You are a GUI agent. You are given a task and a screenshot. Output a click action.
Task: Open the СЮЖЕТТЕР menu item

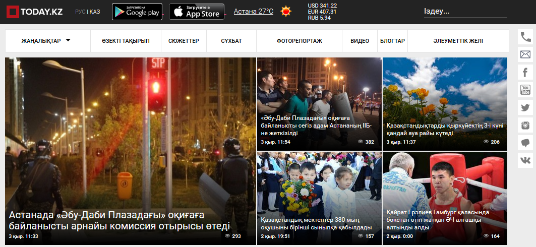(x=184, y=41)
